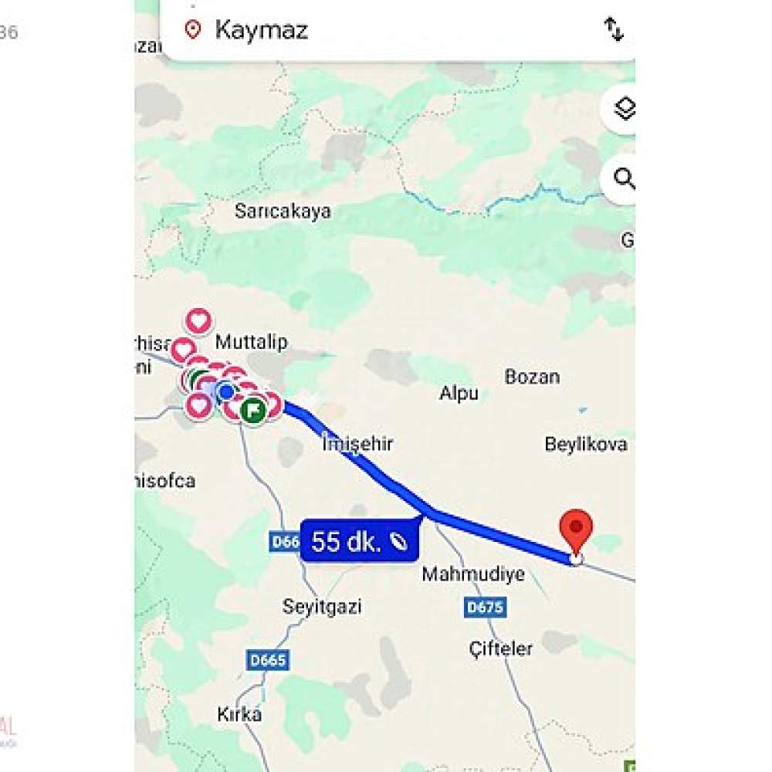Tap the green flag marker in Eskişehir
The height and width of the screenshot is (772, 772).
tap(253, 410)
